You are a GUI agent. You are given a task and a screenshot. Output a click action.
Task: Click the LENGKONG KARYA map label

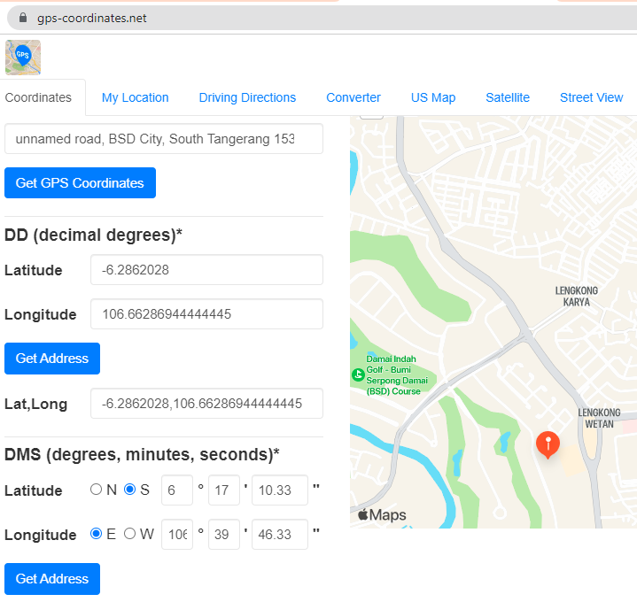pos(577,297)
